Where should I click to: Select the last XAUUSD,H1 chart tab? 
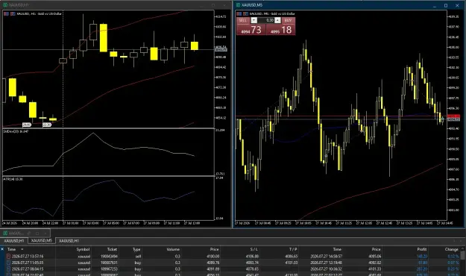pyautogui.click(x=69, y=241)
